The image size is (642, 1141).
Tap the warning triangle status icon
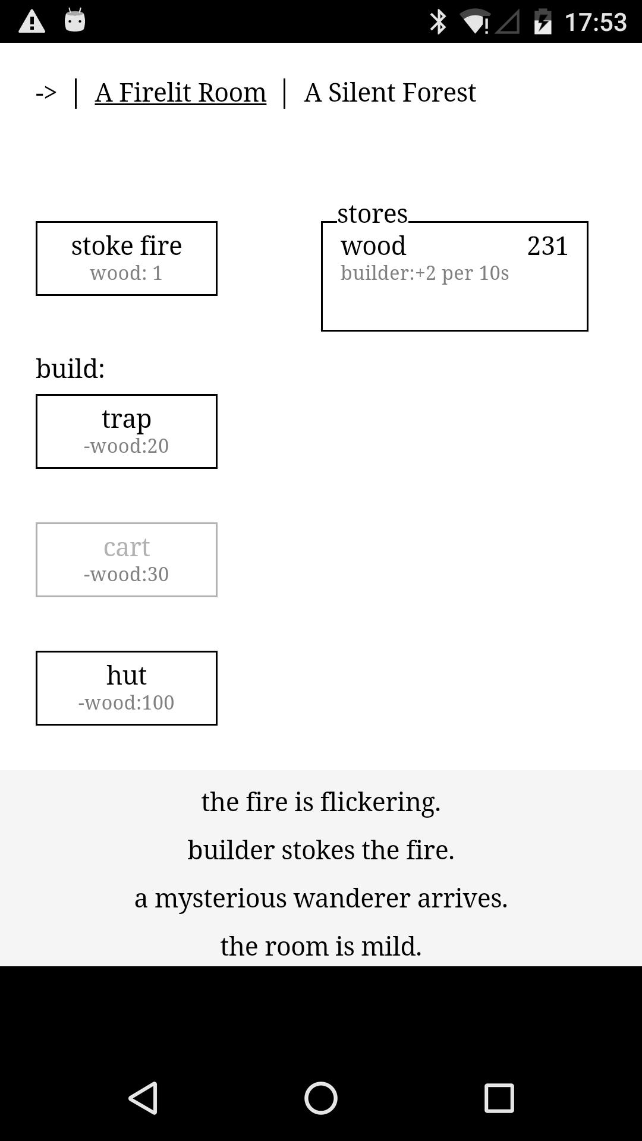(32, 22)
